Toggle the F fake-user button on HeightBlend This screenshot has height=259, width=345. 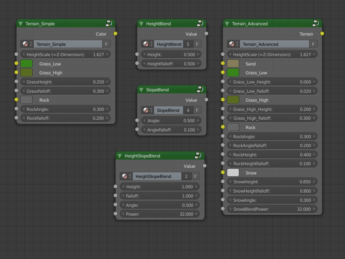coord(198,44)
